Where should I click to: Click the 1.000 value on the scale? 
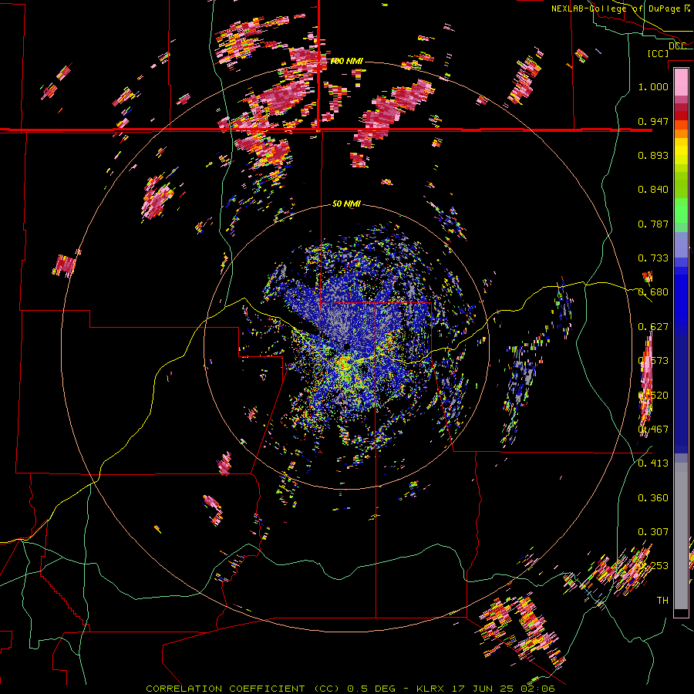(x=653, y=86)
